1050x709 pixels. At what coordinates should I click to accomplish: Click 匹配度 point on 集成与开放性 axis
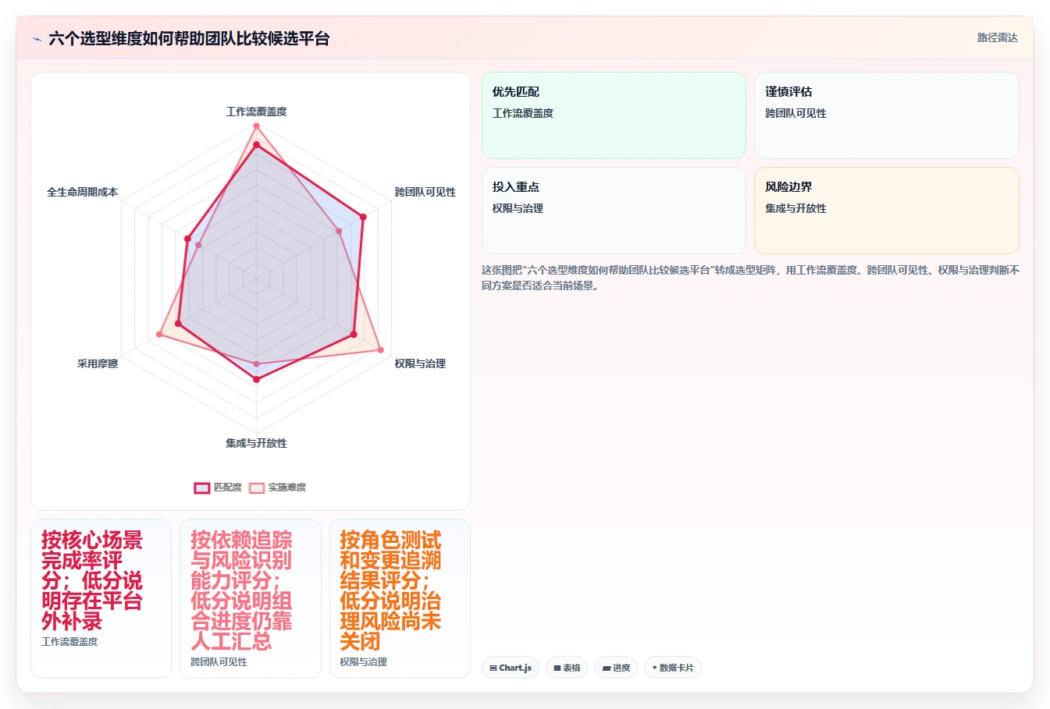tap(256, 379)
